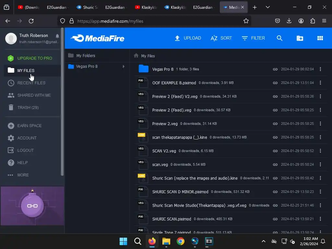Expand the Vegas Pro 8 folder tree arrow

pos(124,66)
